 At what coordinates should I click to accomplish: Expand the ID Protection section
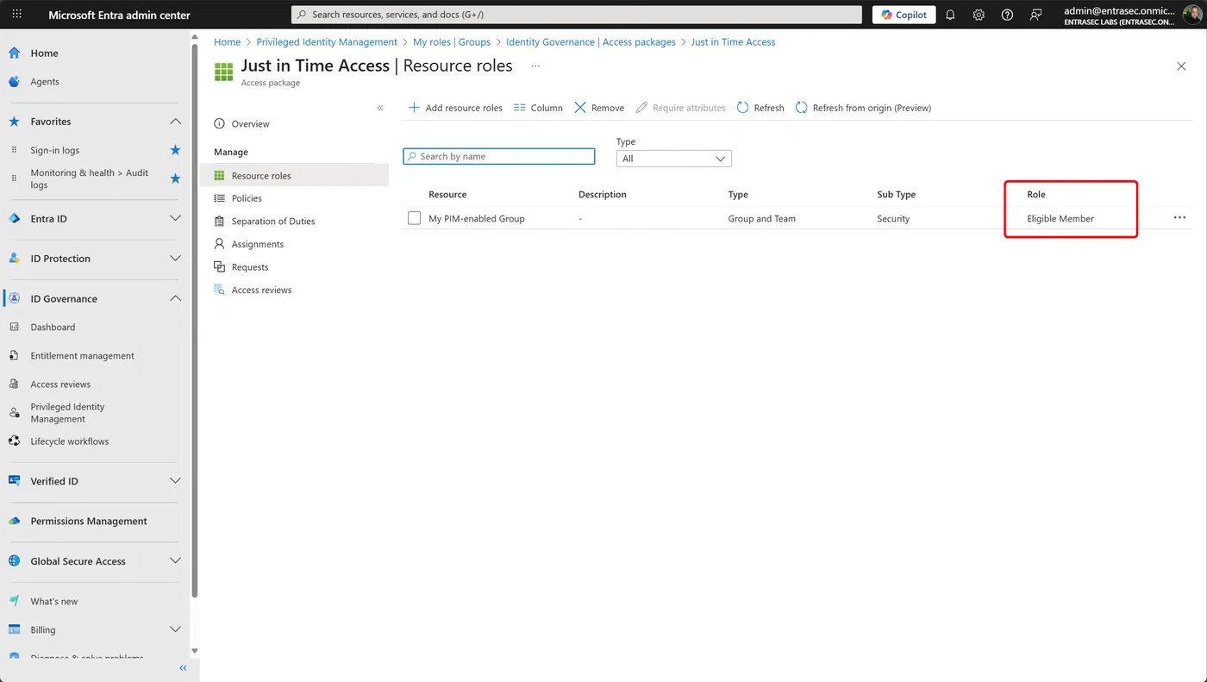175,259
